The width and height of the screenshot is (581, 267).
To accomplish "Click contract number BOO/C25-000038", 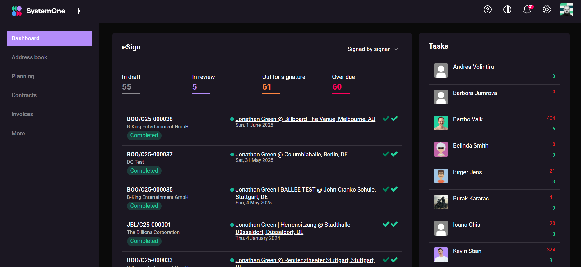I will [x=150, y=119].
